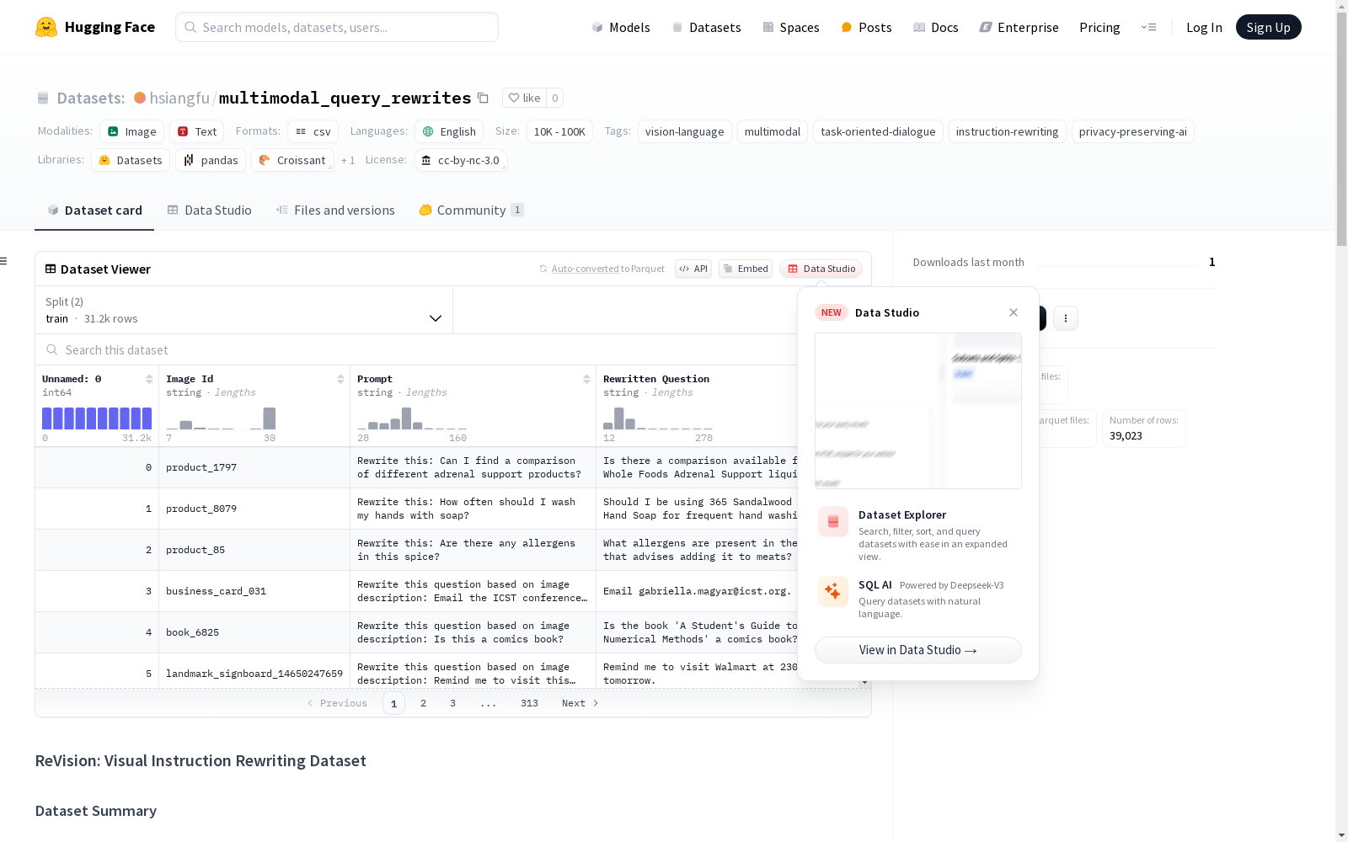Select the Text modality tag
Viewport: 1348px width, 842px height.
(x=197, y=131)
